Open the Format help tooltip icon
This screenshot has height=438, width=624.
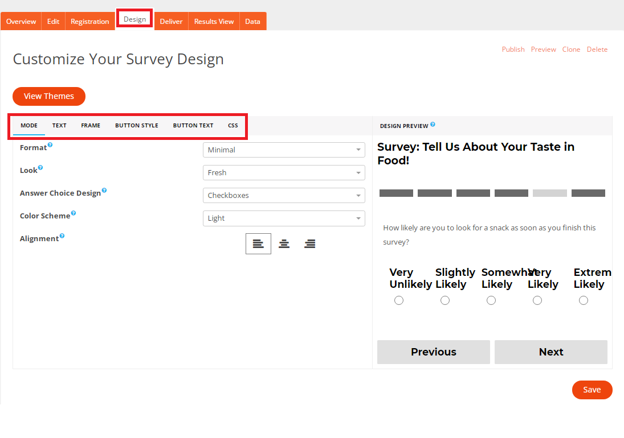(x=50, y=144)
